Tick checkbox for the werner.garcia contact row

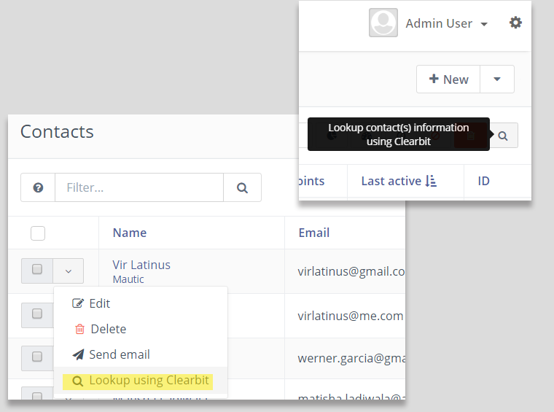pyautogui.click(x=37, y=357)
